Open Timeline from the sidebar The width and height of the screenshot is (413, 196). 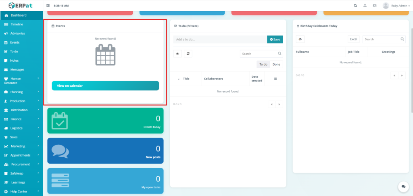tap(17, 24)
